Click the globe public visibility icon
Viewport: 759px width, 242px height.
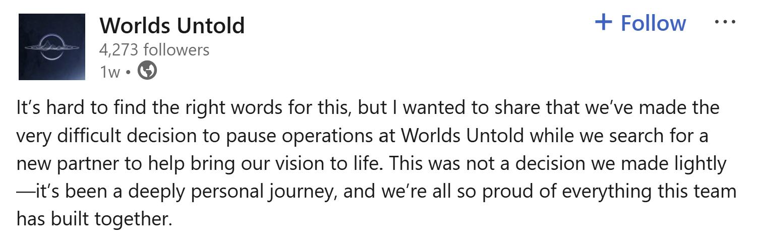point(147,71)
